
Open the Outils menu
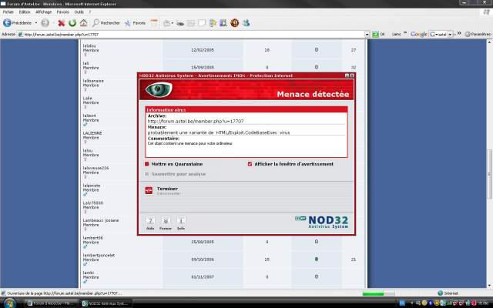[x=79, y=12]
